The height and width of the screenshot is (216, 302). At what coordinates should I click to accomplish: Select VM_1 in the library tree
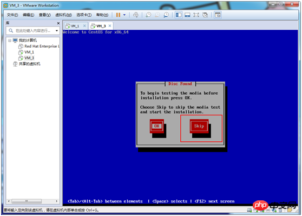coord(29,52)
